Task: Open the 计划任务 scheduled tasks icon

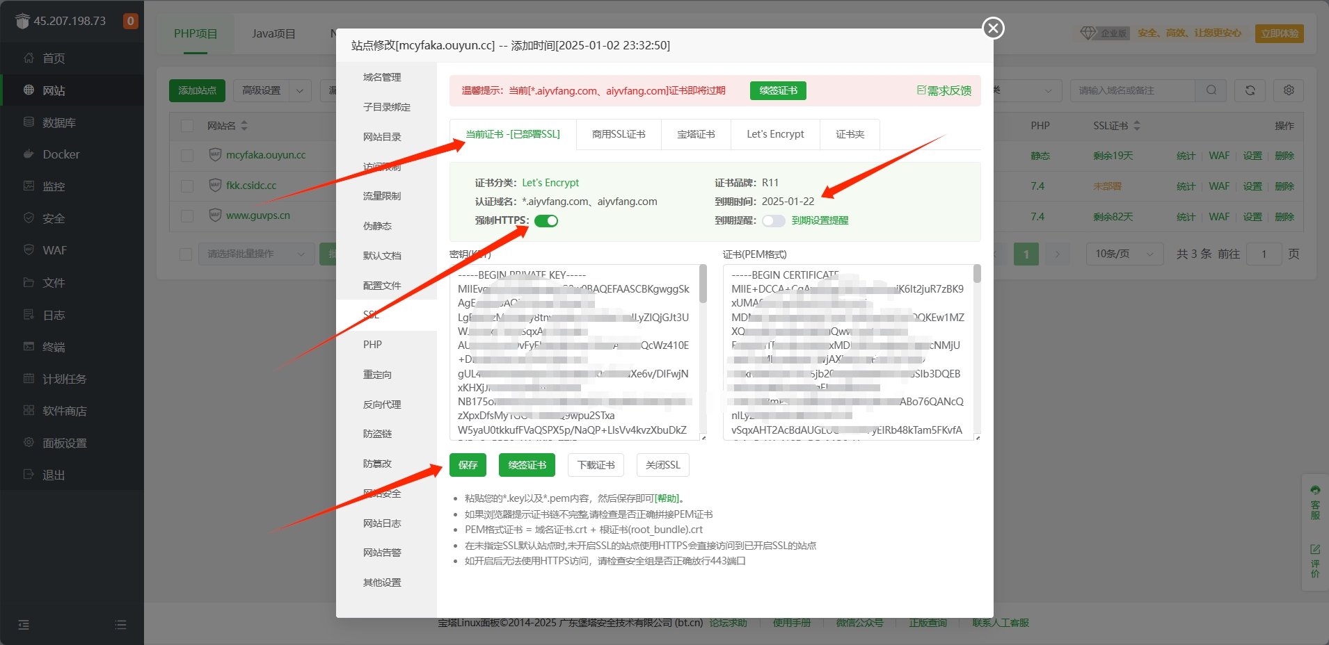Action: pyautogui.click(x=29, y=379)
